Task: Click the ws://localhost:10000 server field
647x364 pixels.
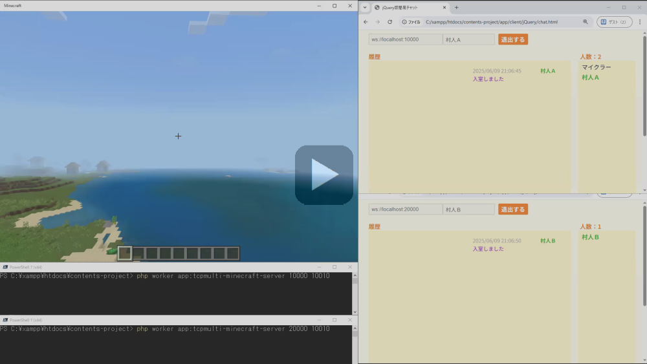Action: tap(405, 39)
